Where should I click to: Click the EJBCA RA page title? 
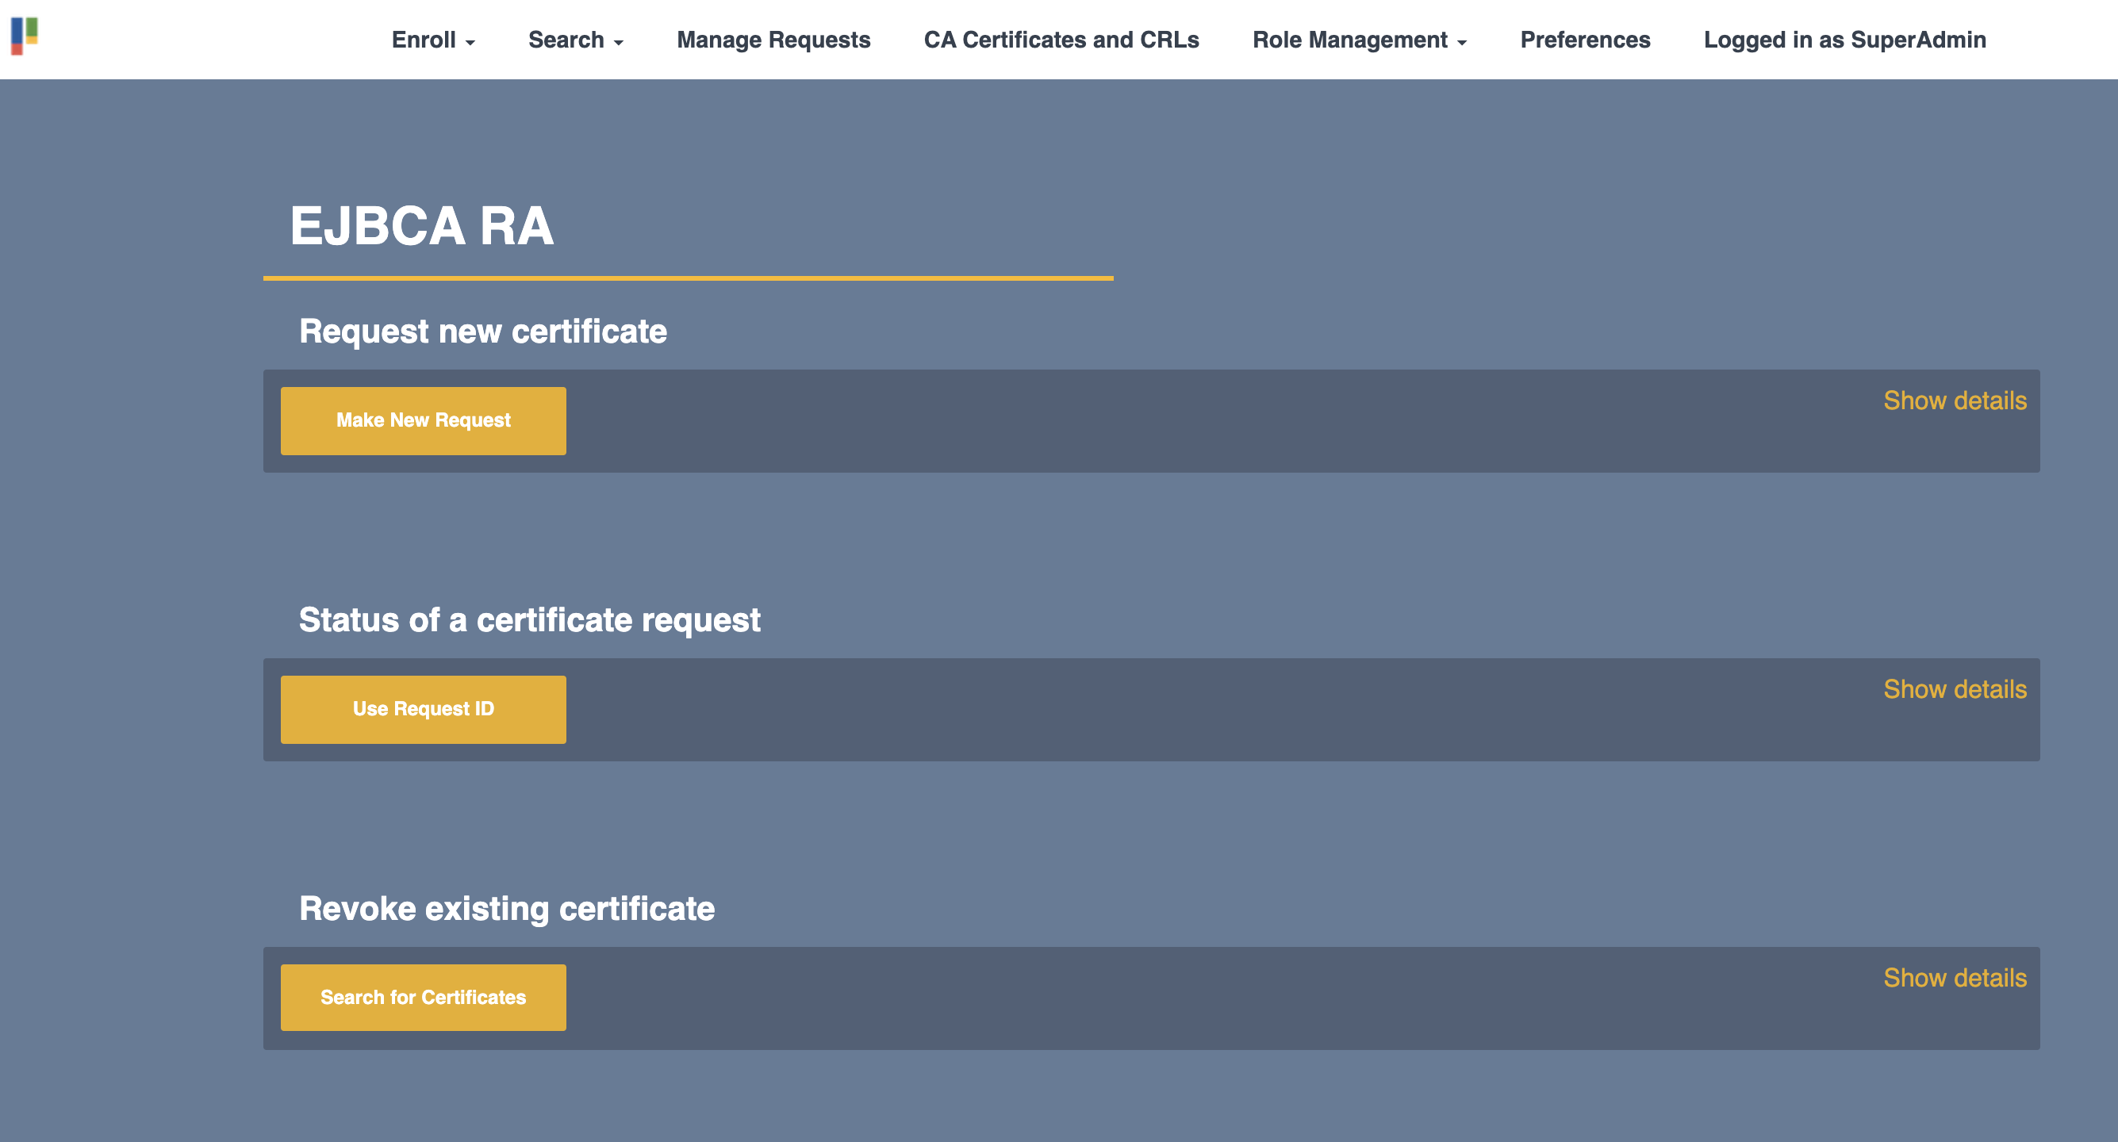tap(422, 226)
